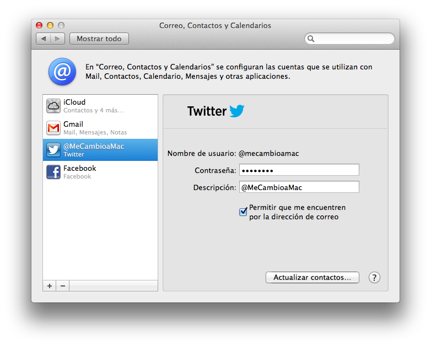Image resolution: width=431 pixels, height=346 pixels.
Task: Open help with the question mark button
Action: pos(374,278)
